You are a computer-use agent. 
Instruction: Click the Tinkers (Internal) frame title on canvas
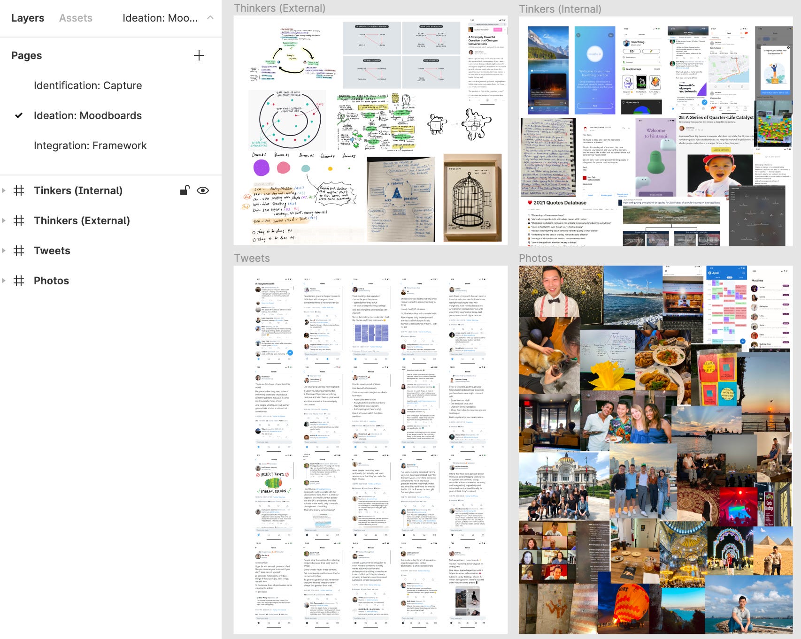560,9
